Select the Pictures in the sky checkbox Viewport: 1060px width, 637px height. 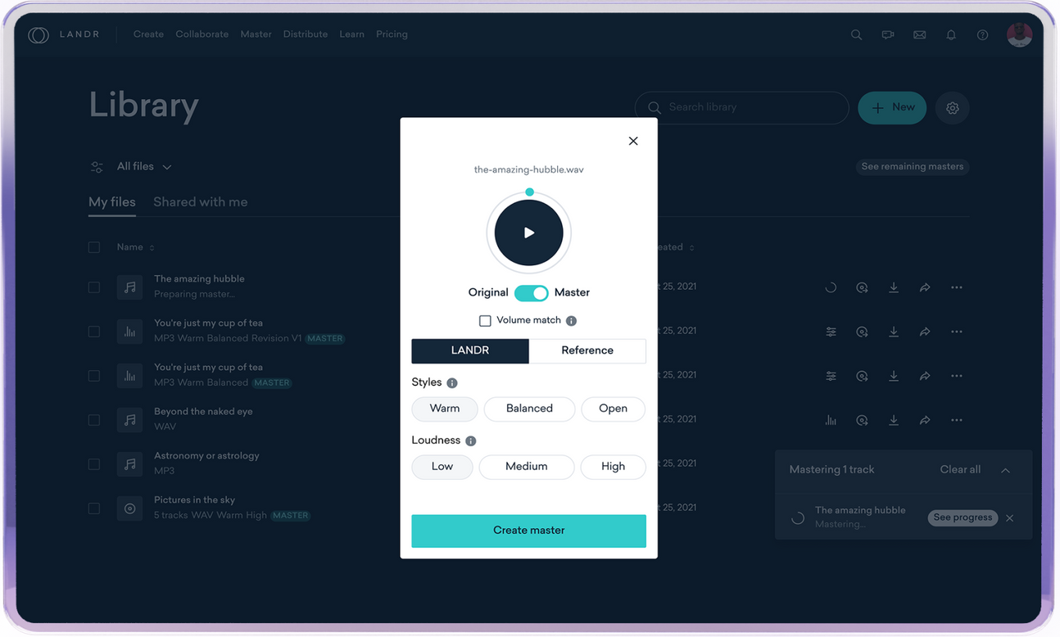click(94, 508)
